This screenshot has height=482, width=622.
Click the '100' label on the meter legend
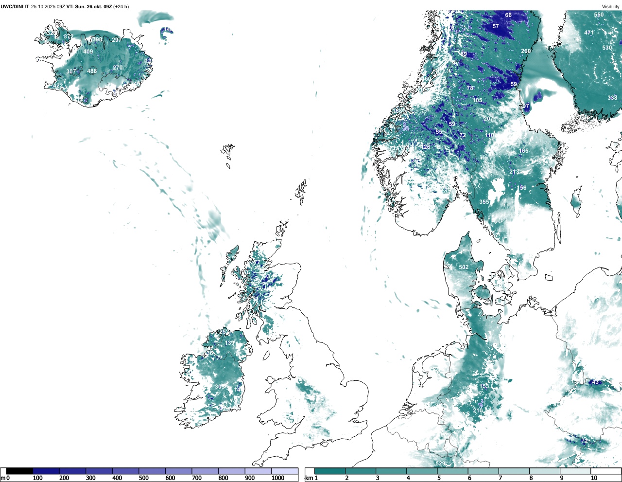(x=38, y=478)
